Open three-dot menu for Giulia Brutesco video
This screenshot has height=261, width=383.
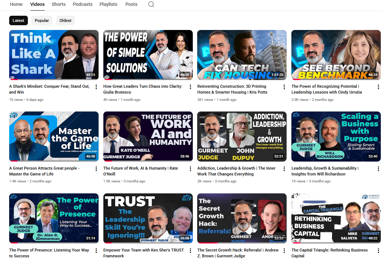pos(190,87)
